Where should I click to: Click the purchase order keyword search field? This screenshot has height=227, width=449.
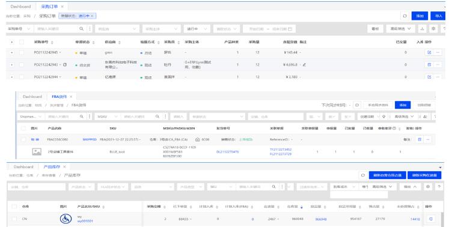point(57,29)
